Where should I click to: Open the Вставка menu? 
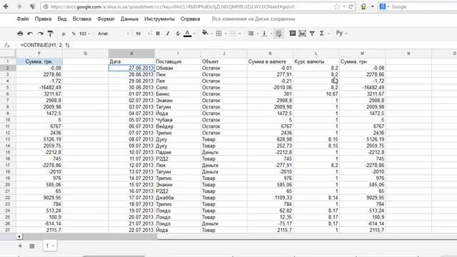(x=82, y=19)
